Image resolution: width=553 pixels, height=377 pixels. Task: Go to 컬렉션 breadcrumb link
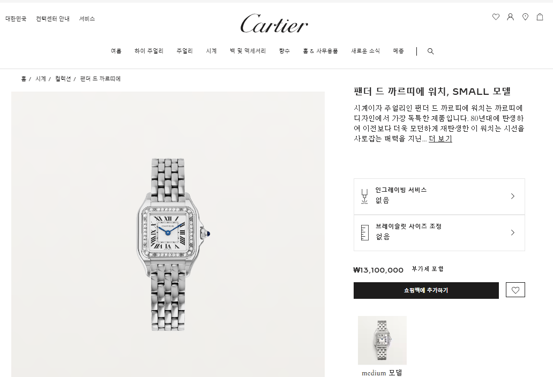pyautogui.click(x=63, y=79)
